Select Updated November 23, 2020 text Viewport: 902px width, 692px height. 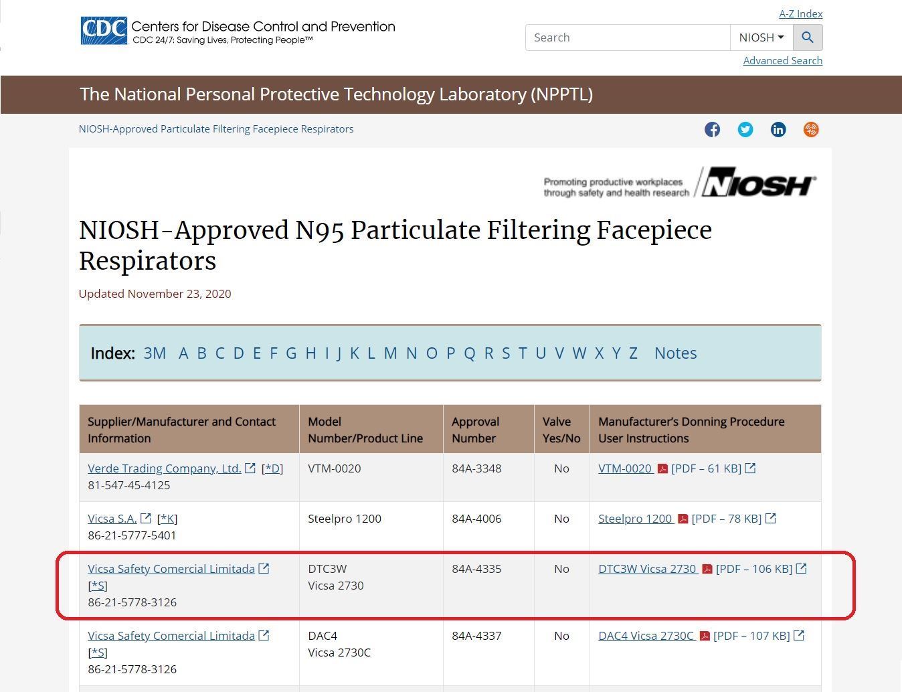click(155, 294)
